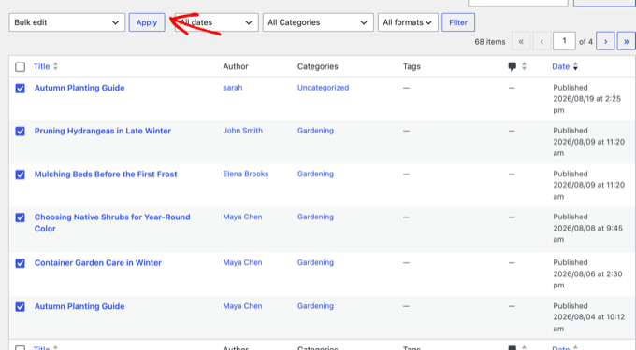Click the Categories column header

point(318,66)
